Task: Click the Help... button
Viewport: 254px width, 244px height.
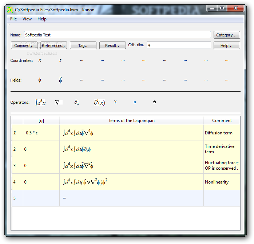Action: pos(227,46)
